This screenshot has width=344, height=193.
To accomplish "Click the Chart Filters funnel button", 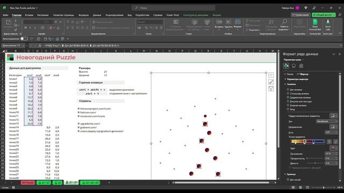I will click(x=271, y=88).
